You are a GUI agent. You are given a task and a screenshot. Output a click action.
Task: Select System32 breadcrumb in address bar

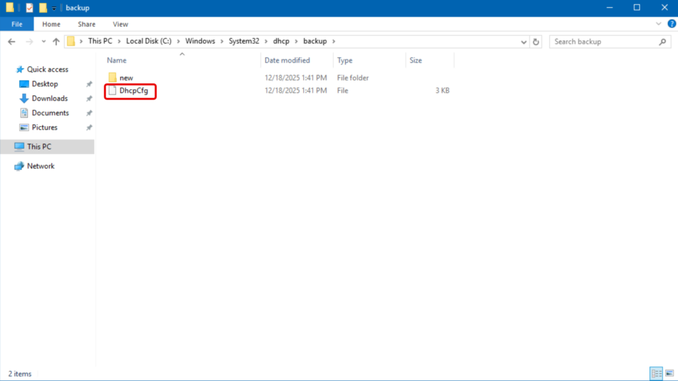tap(244, 41)
